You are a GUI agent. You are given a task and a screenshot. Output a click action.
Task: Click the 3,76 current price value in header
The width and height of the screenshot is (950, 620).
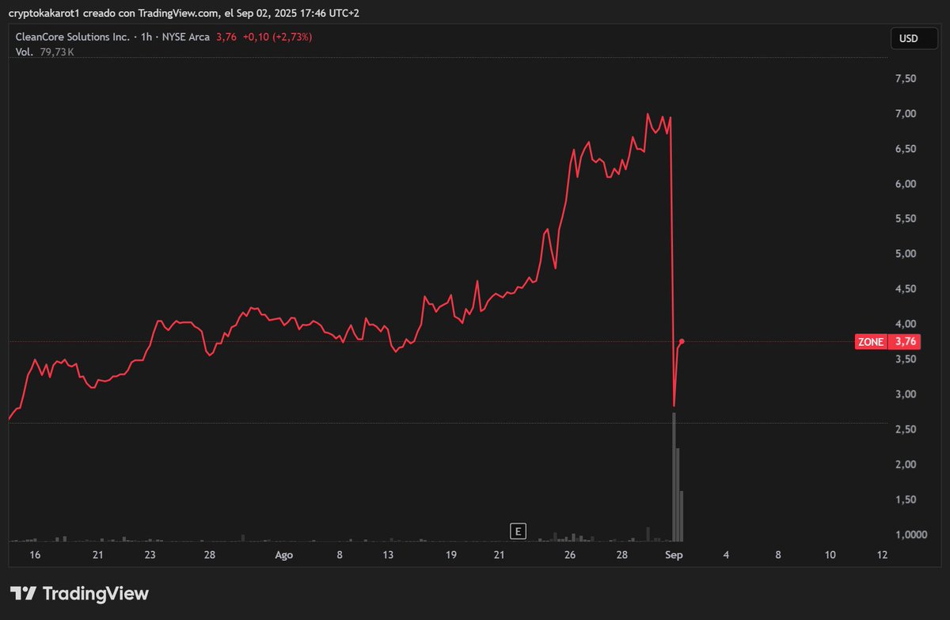coord(226,37)
